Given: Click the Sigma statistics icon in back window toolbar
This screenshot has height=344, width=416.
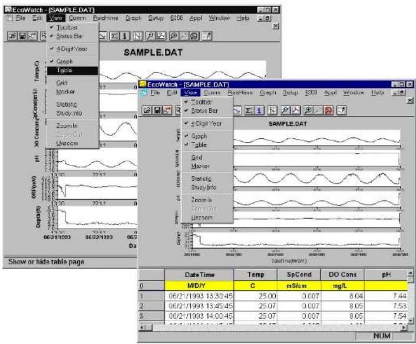Looking at the screenshot, I should pos(114,36).
